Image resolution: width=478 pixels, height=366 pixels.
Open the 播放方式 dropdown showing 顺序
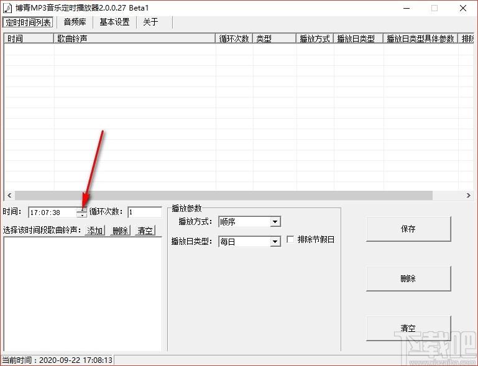click(250, 222)
